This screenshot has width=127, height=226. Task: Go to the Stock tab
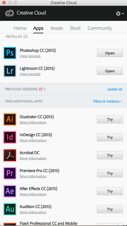tap(76, 28)
